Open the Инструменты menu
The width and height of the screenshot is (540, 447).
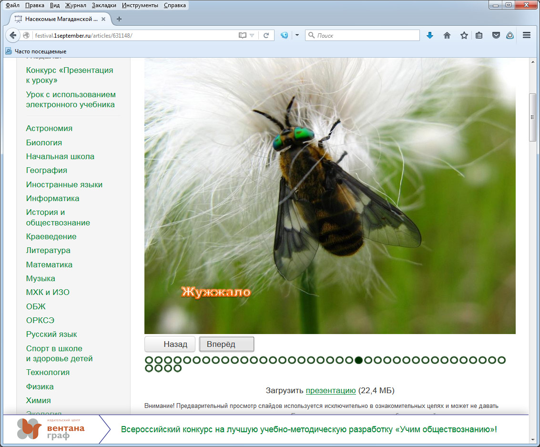pos(140,5)
